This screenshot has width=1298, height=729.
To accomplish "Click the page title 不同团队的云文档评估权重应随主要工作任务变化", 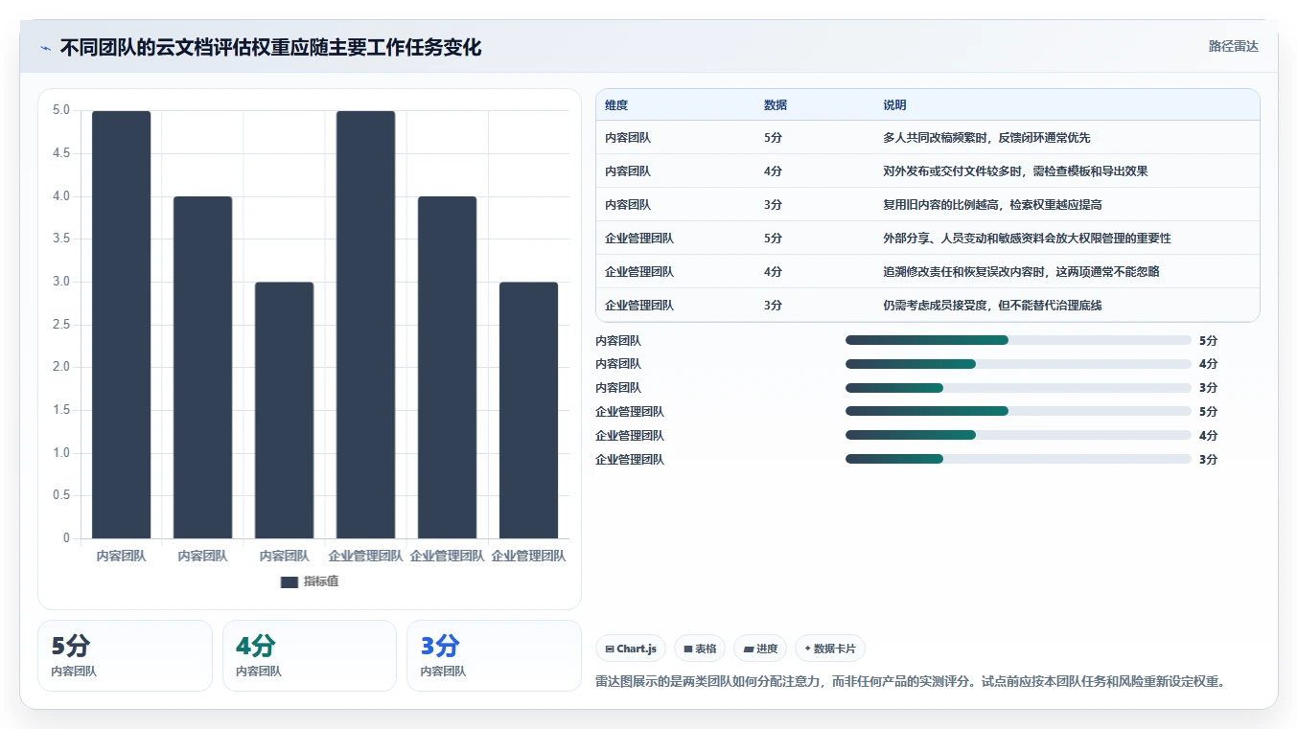I will [270, 47].
